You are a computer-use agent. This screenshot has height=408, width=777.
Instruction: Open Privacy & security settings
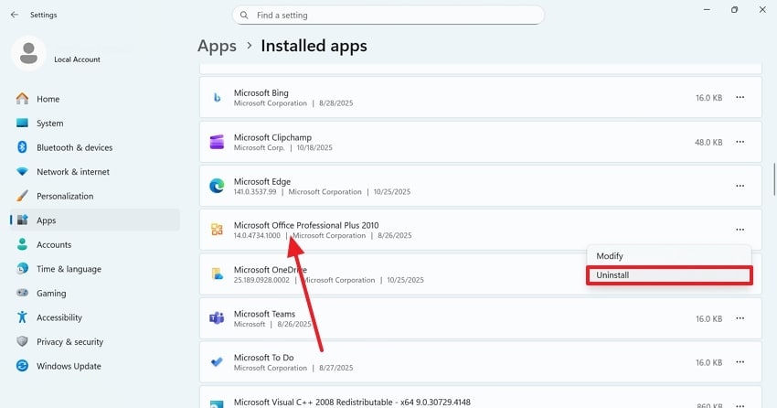pos(95,341)
